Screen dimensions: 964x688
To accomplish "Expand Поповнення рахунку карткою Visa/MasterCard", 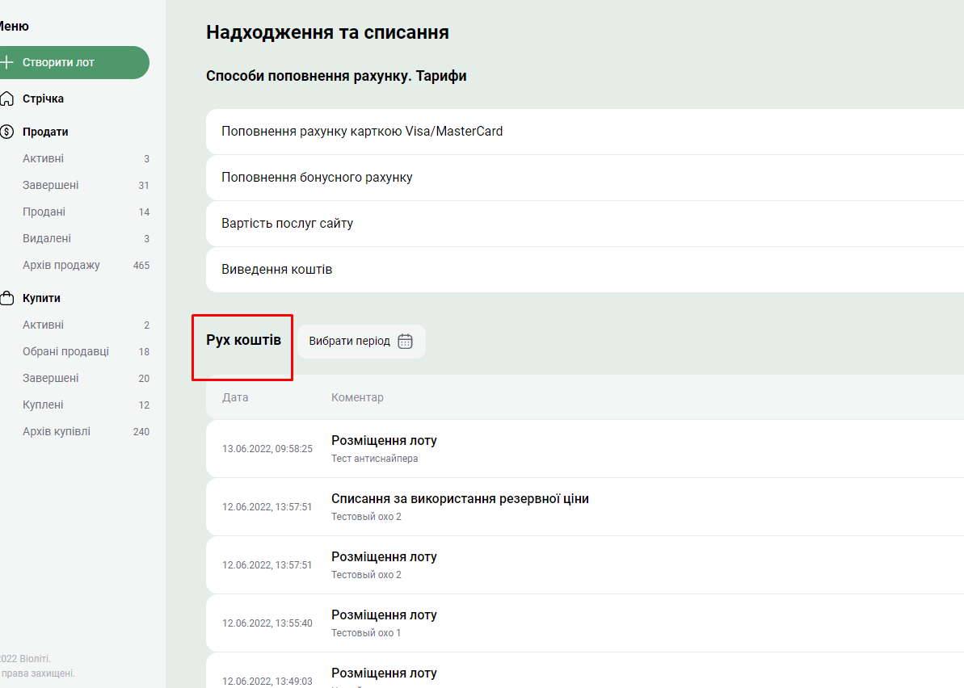I will pos(585,132).
